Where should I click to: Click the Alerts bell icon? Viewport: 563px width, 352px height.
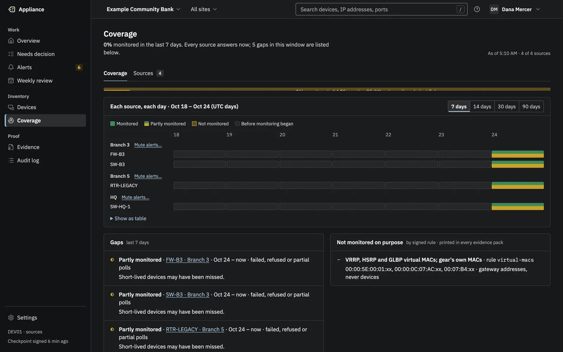coord(11,67)
